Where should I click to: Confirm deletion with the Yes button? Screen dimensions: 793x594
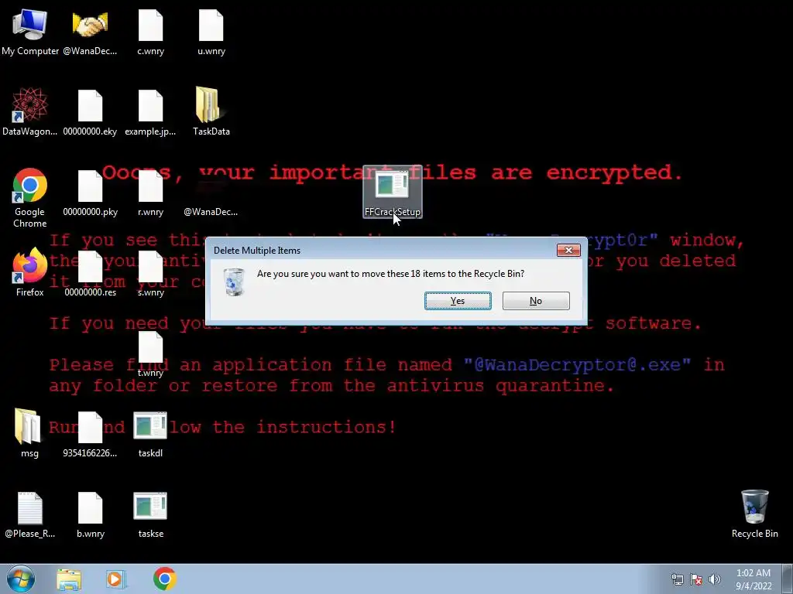click(458, 301)
